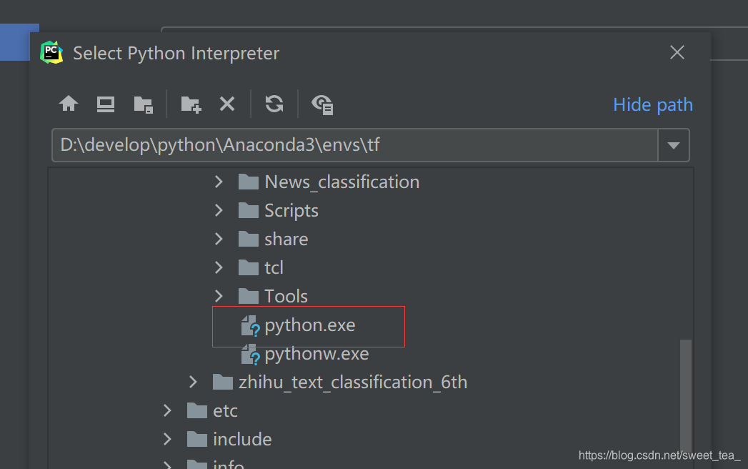Close the Select Python Interpreter dialog
Screen dimensions: 748x469
(x=677, y=52)
